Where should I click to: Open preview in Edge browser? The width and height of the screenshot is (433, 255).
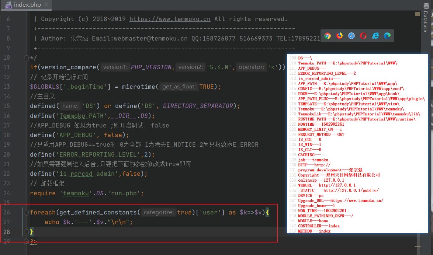click(x=387, y=36)
